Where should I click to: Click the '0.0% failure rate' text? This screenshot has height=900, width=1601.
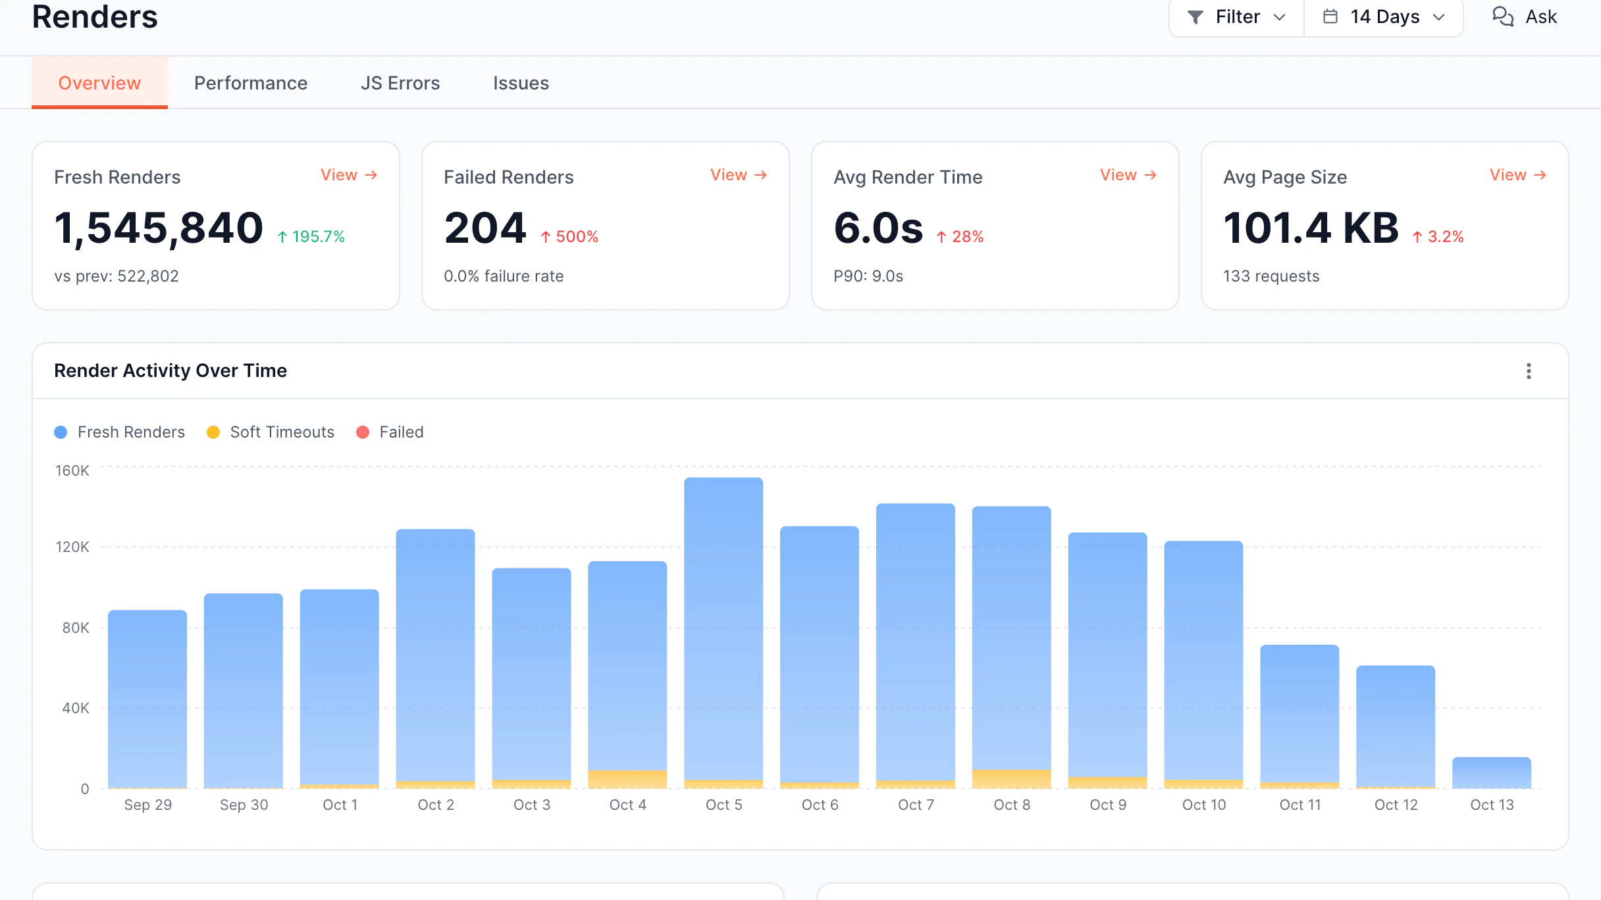[x=504, y=276]
